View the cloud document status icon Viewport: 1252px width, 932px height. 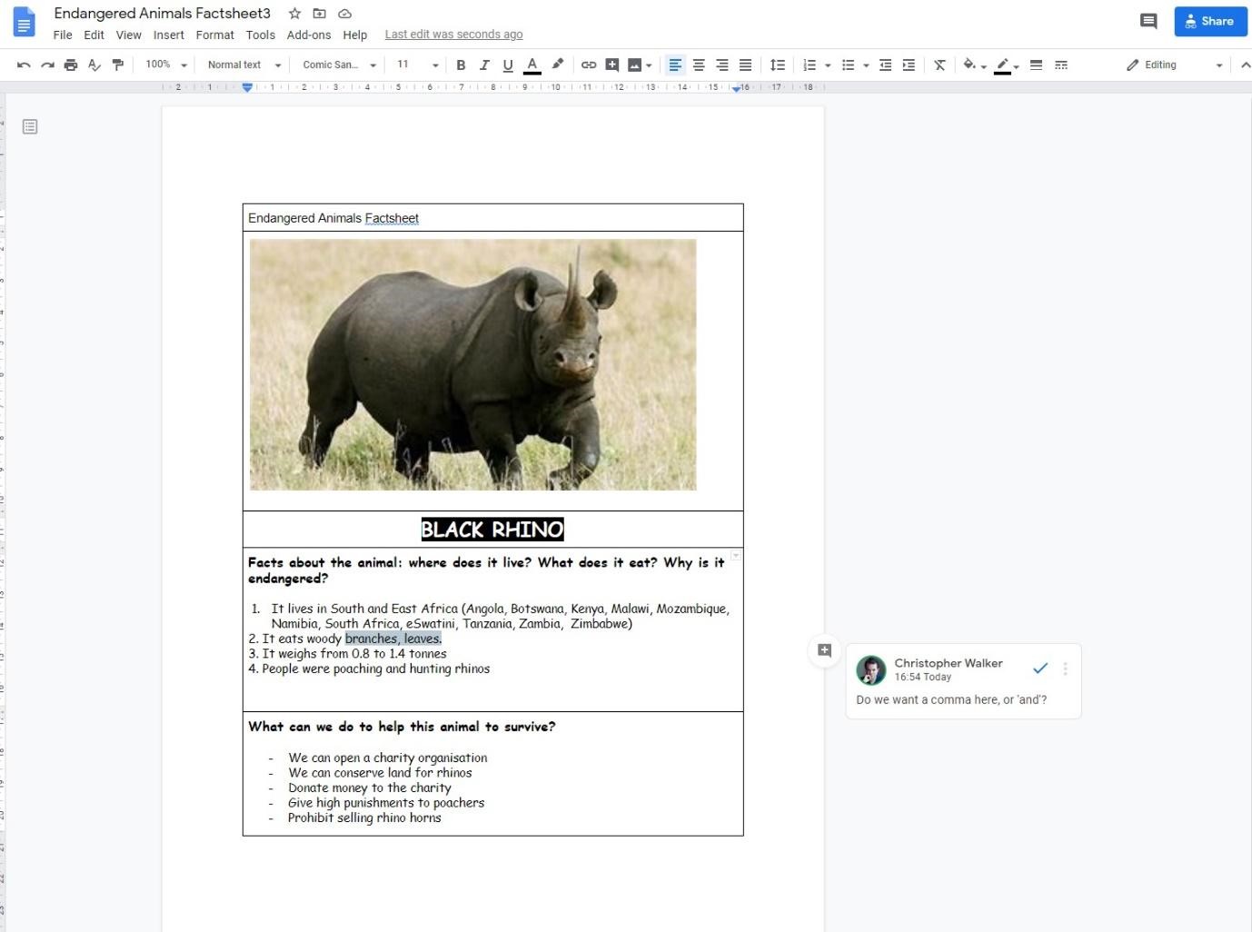pos(344,14)
